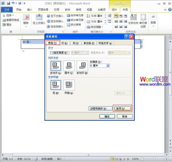Click View Gridlines (查看网格线)

tap(11, 20)
